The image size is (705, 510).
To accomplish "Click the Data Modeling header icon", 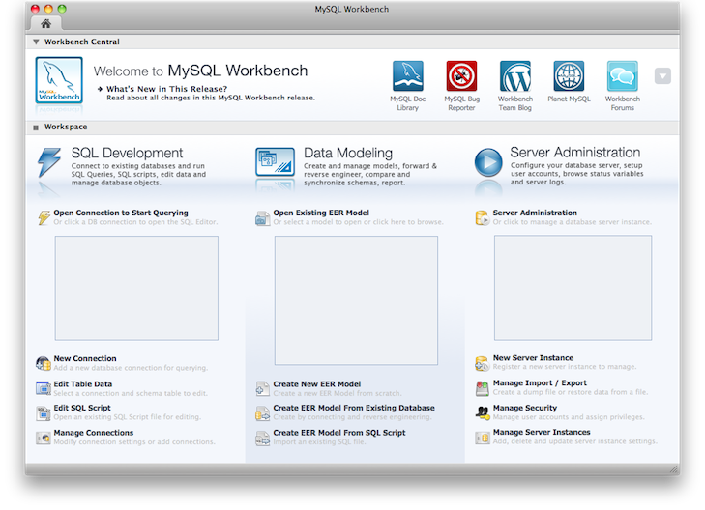I will [275, 162].
